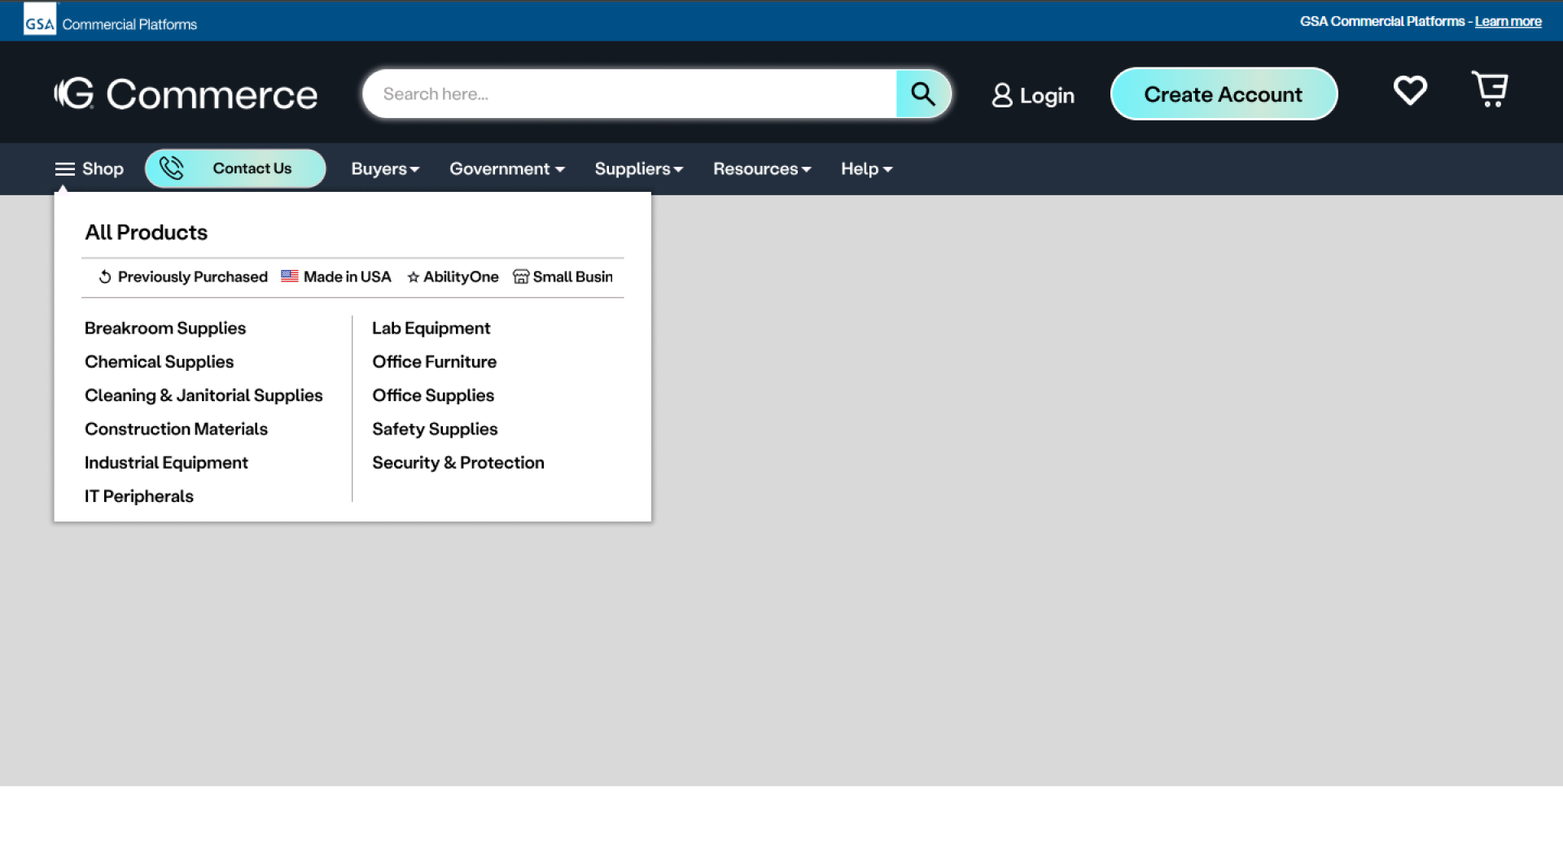The width and height of the screenshot is (1563, 846).
Task: Expand the Help dropdown menu
Action: click(x=867, y=169)
